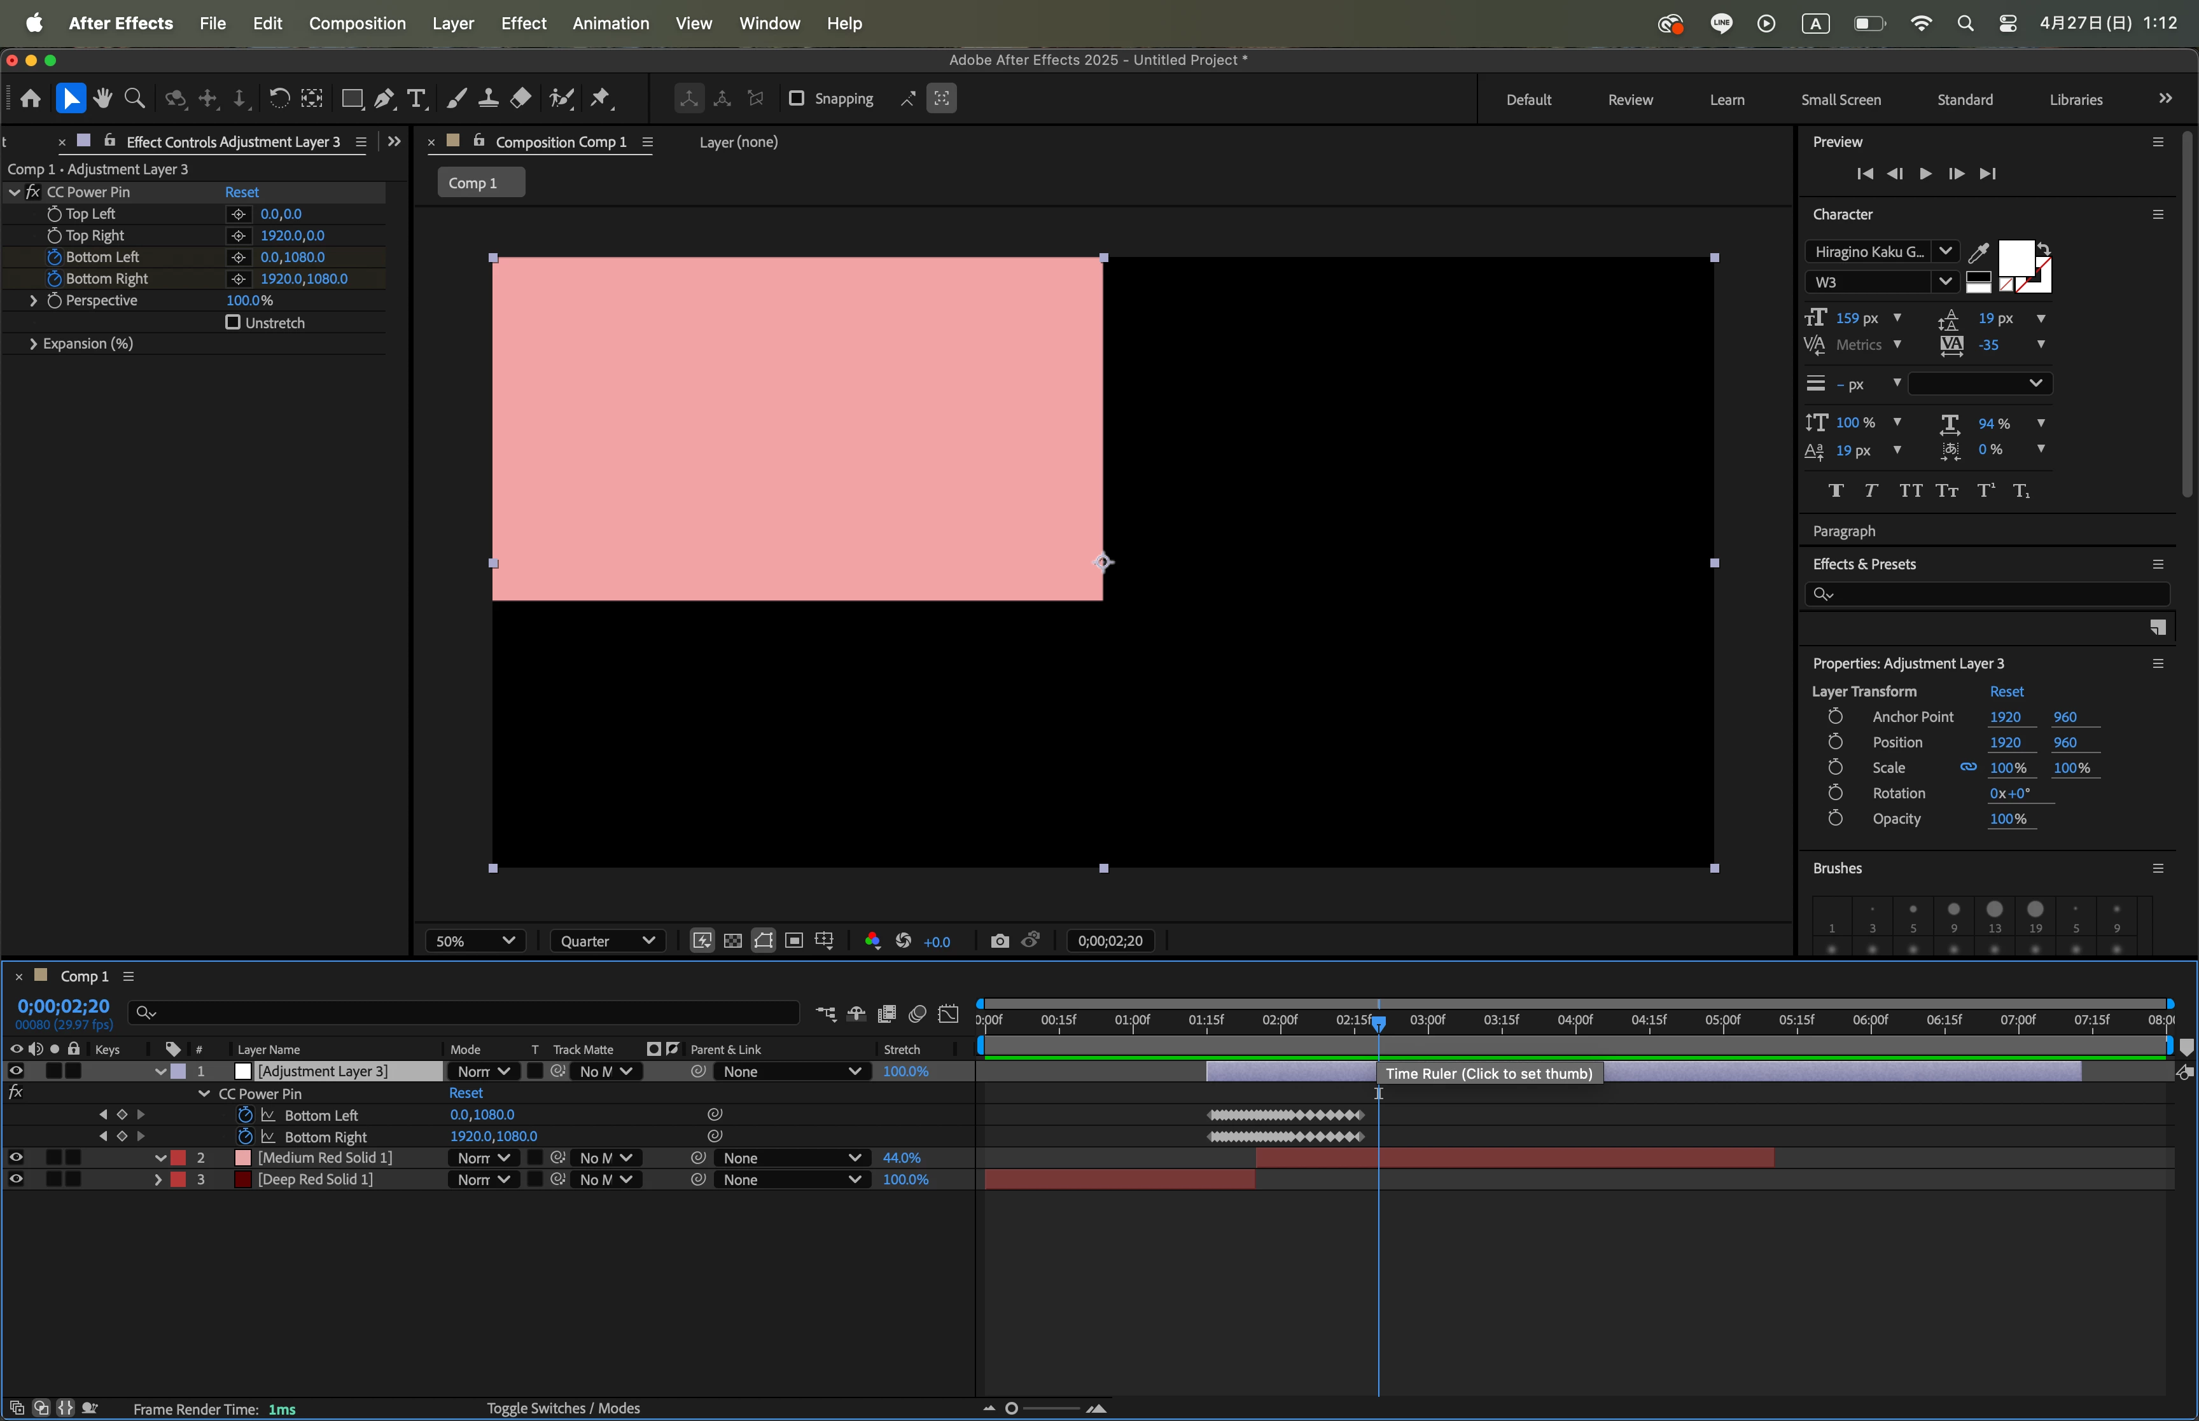This screenshot has width=2199, height=1421.
Task: Open the Composition menu
Action: [x=357, y=23]
